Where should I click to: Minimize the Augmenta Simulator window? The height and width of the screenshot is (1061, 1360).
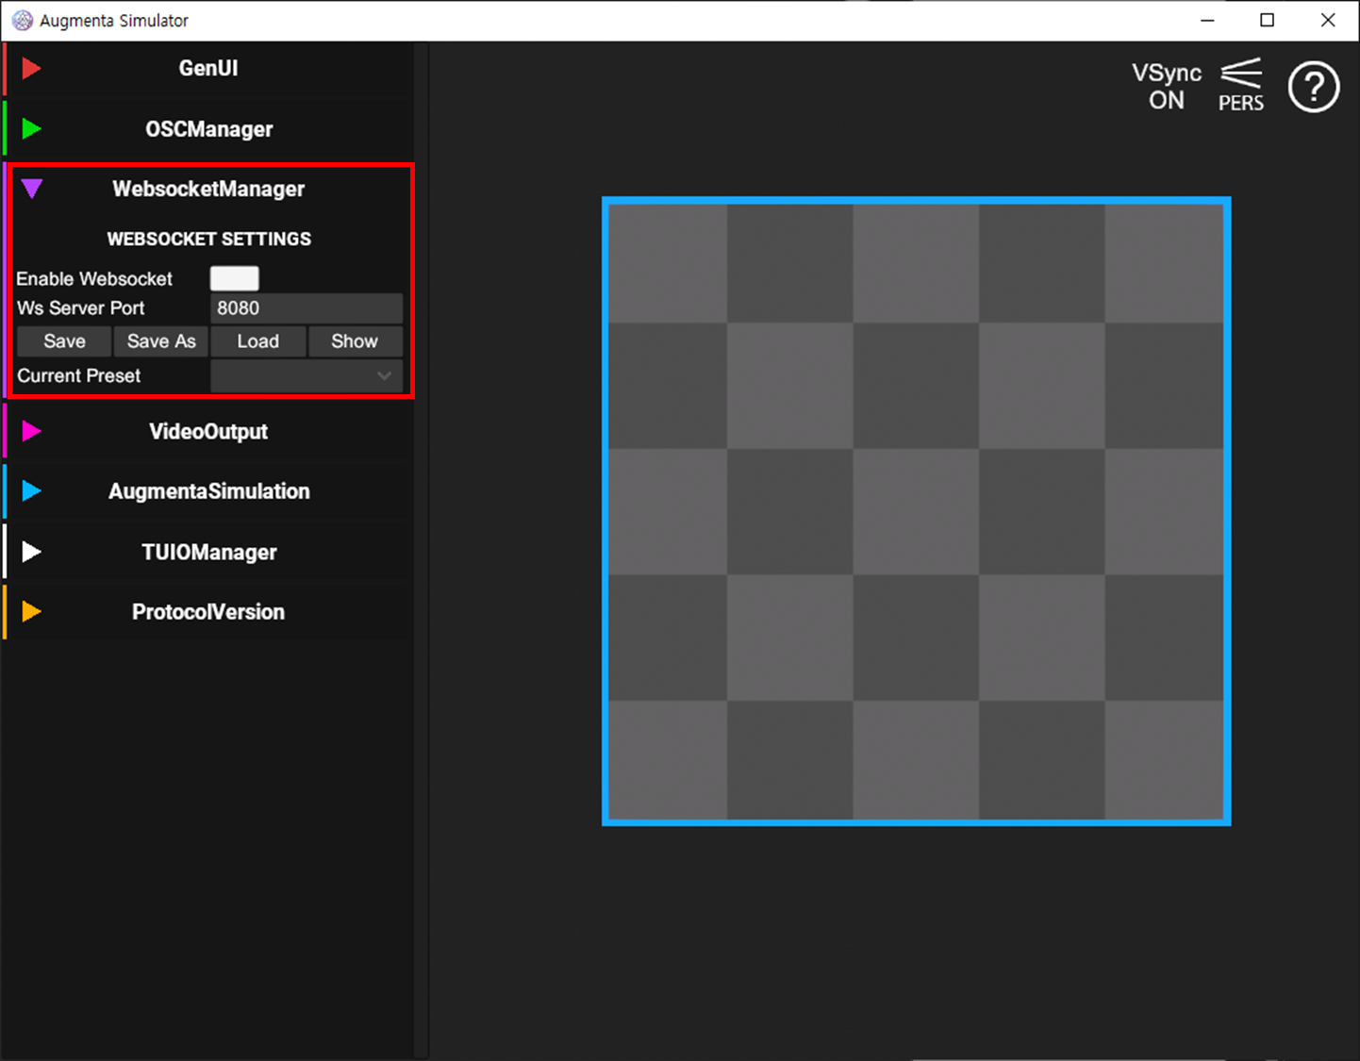[x=1207, y=20]
